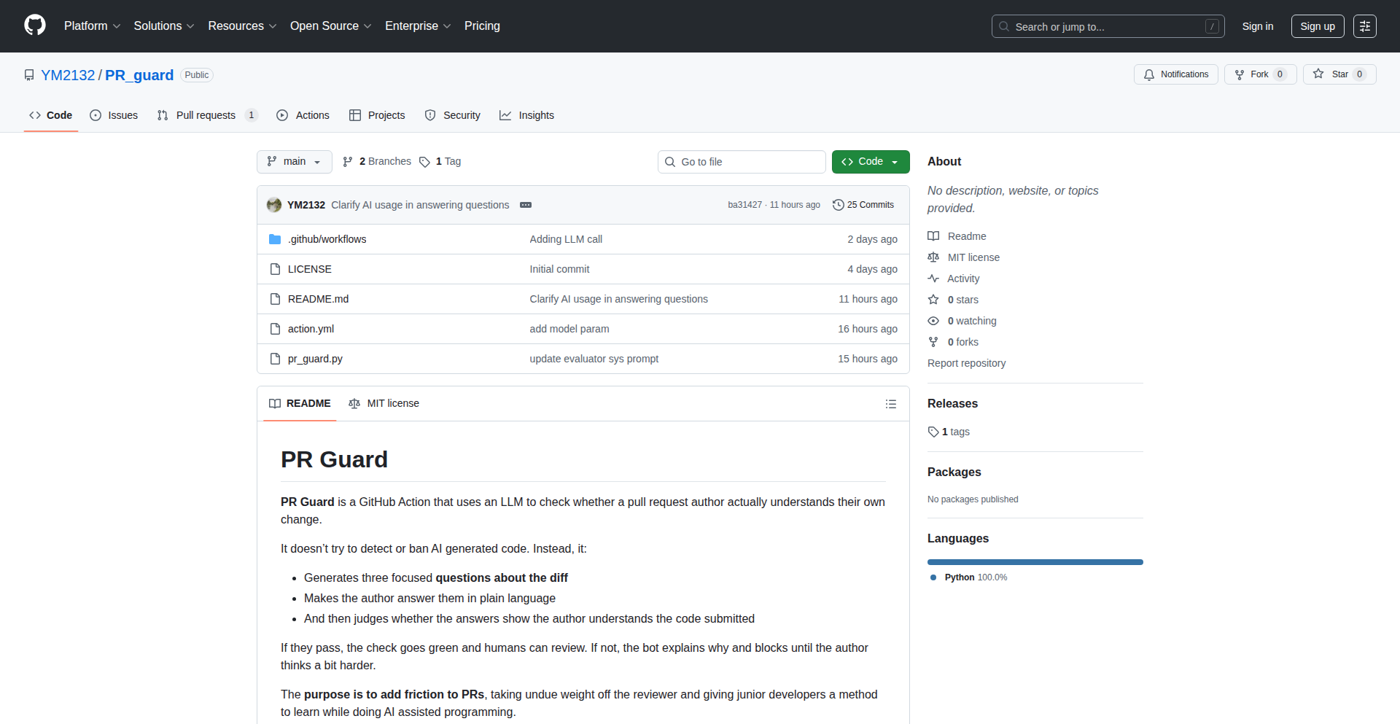Open the 1 tags link under Releases

tap(949, 432)
